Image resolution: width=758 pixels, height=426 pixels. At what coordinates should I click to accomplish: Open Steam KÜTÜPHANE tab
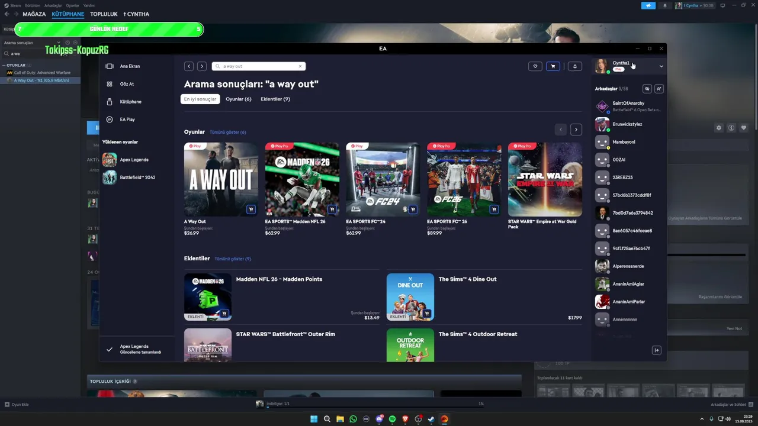[x=68, y=14]
